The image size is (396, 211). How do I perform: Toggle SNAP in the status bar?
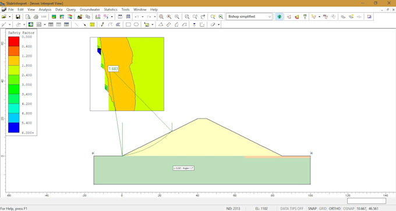point(312,209)
